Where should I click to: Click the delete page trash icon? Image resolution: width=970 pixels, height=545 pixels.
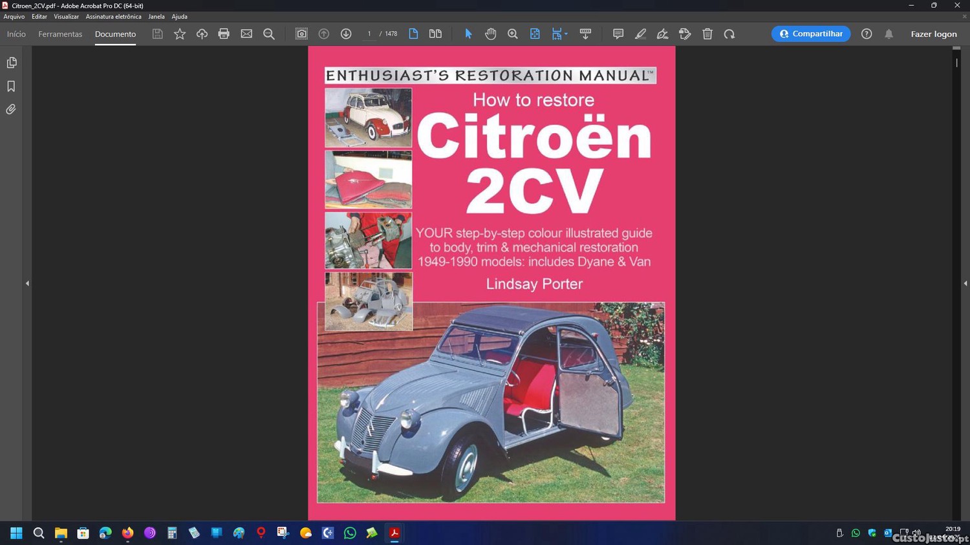pos(707,34)
